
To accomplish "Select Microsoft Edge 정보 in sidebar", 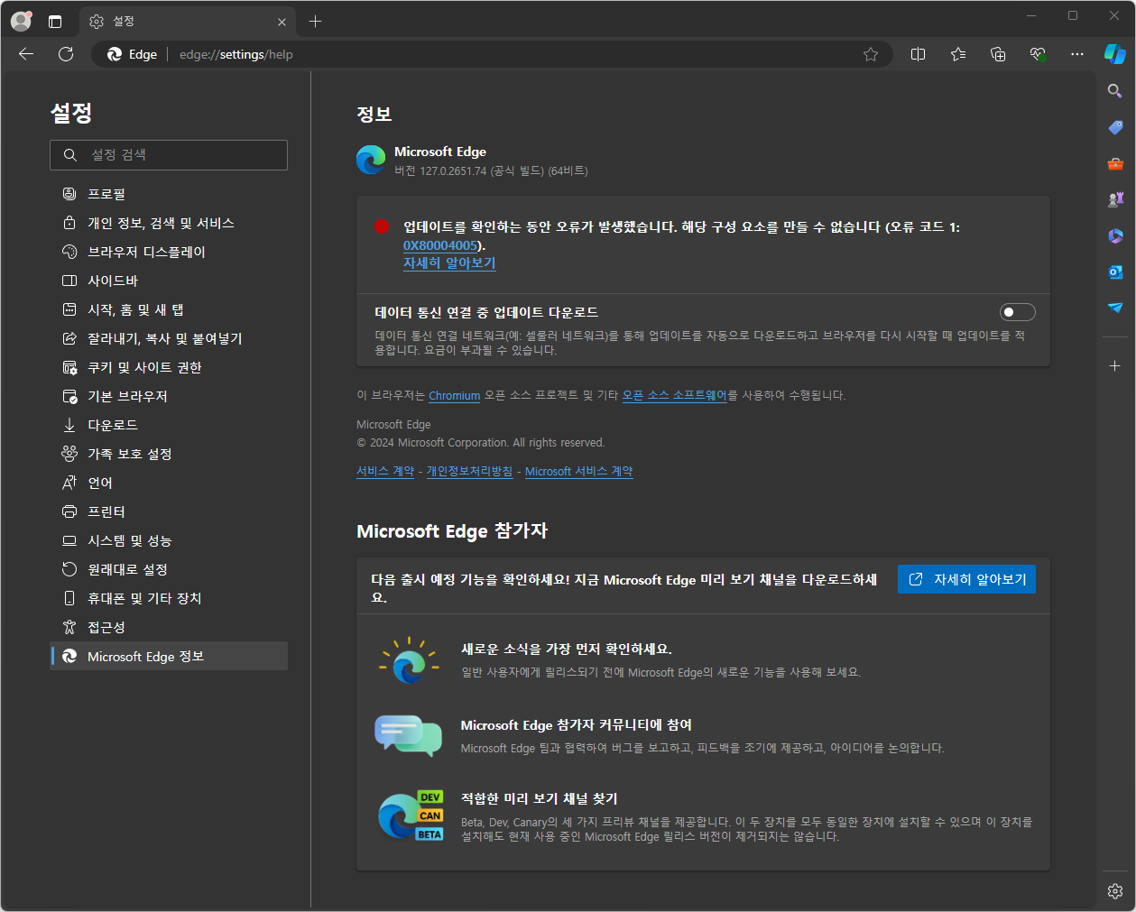I will click(170, 656).
